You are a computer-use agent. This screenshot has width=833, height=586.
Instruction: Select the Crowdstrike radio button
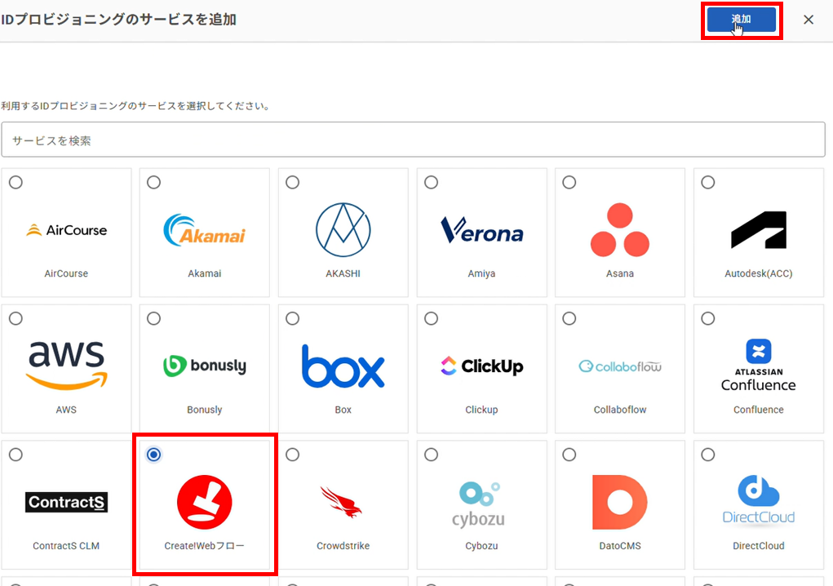tap(292, 455)
